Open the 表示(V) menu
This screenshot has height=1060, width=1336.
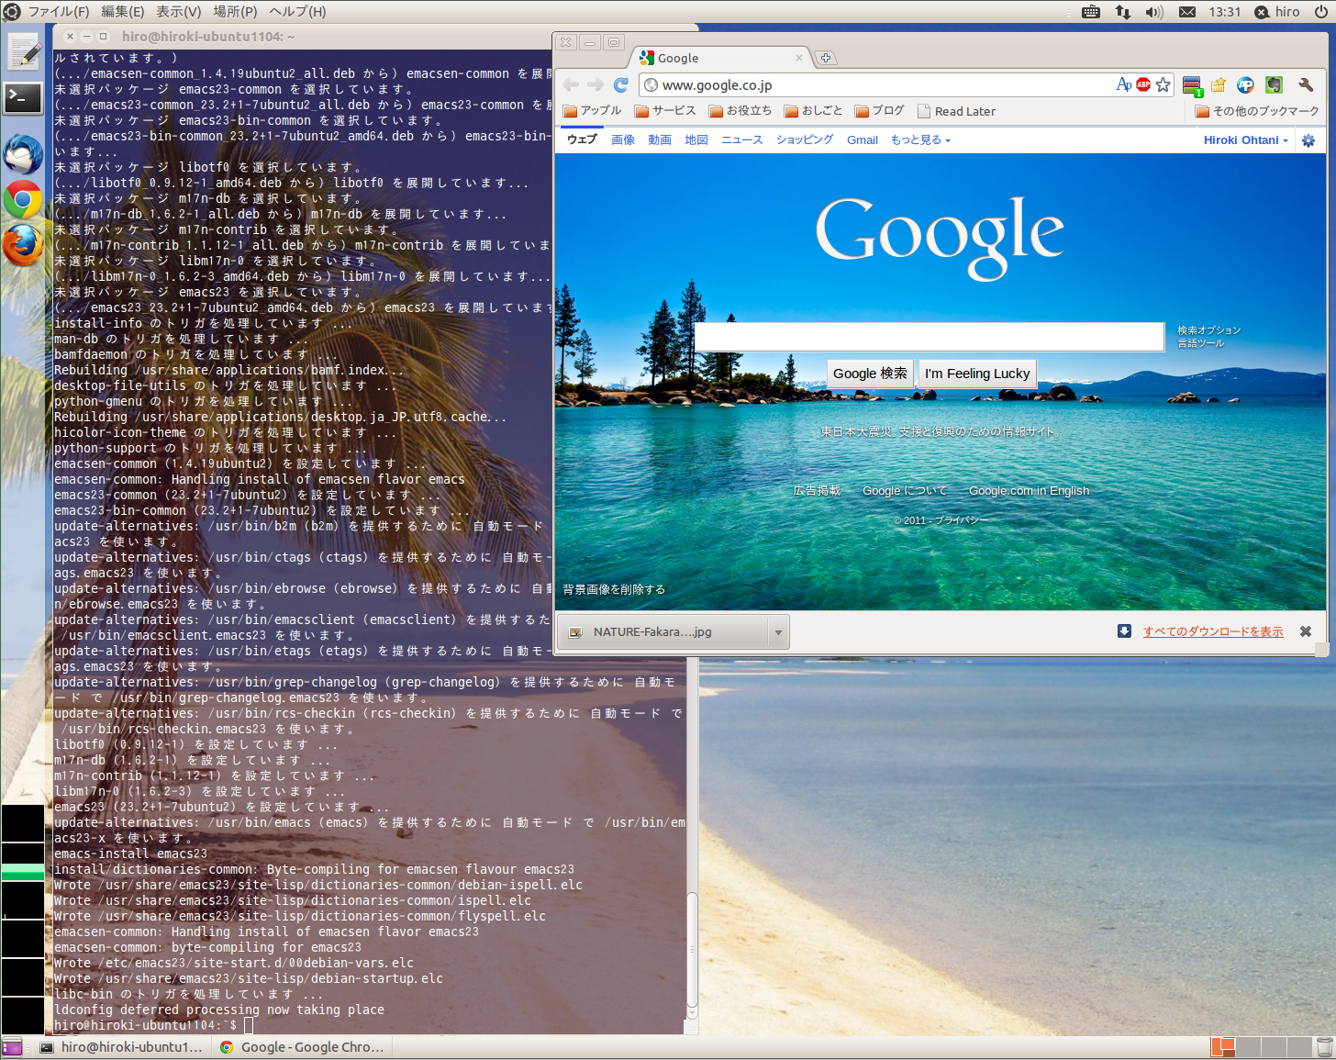click(x=178, y=12)
